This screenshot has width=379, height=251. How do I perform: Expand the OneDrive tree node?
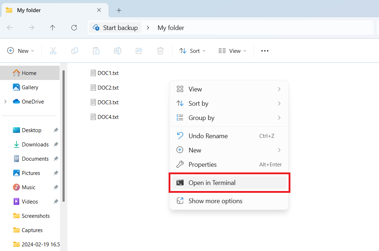[x=5, y=102]
